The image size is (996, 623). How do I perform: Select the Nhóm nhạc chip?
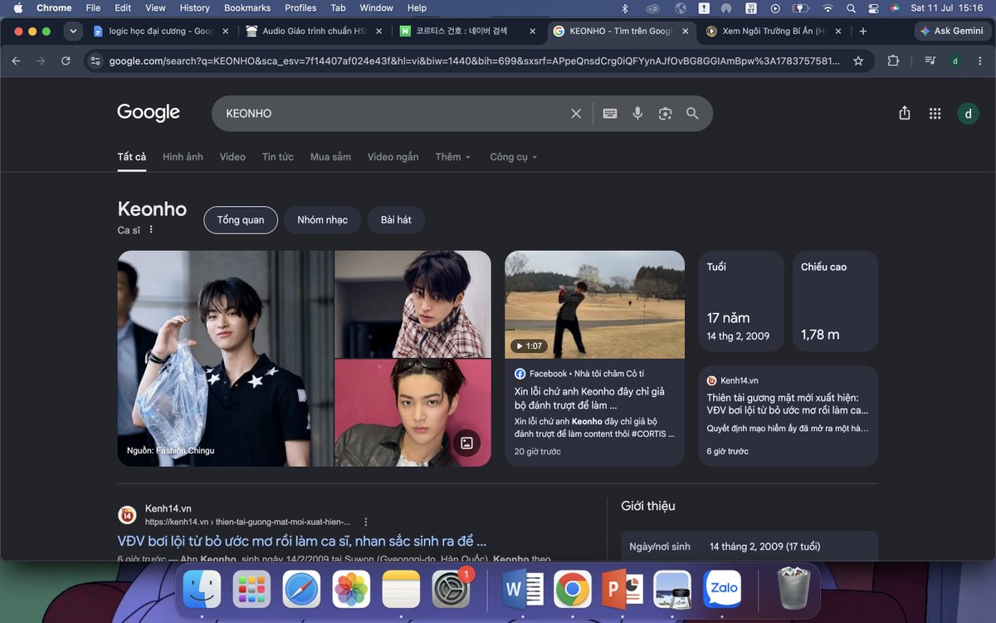pos(323,220)
